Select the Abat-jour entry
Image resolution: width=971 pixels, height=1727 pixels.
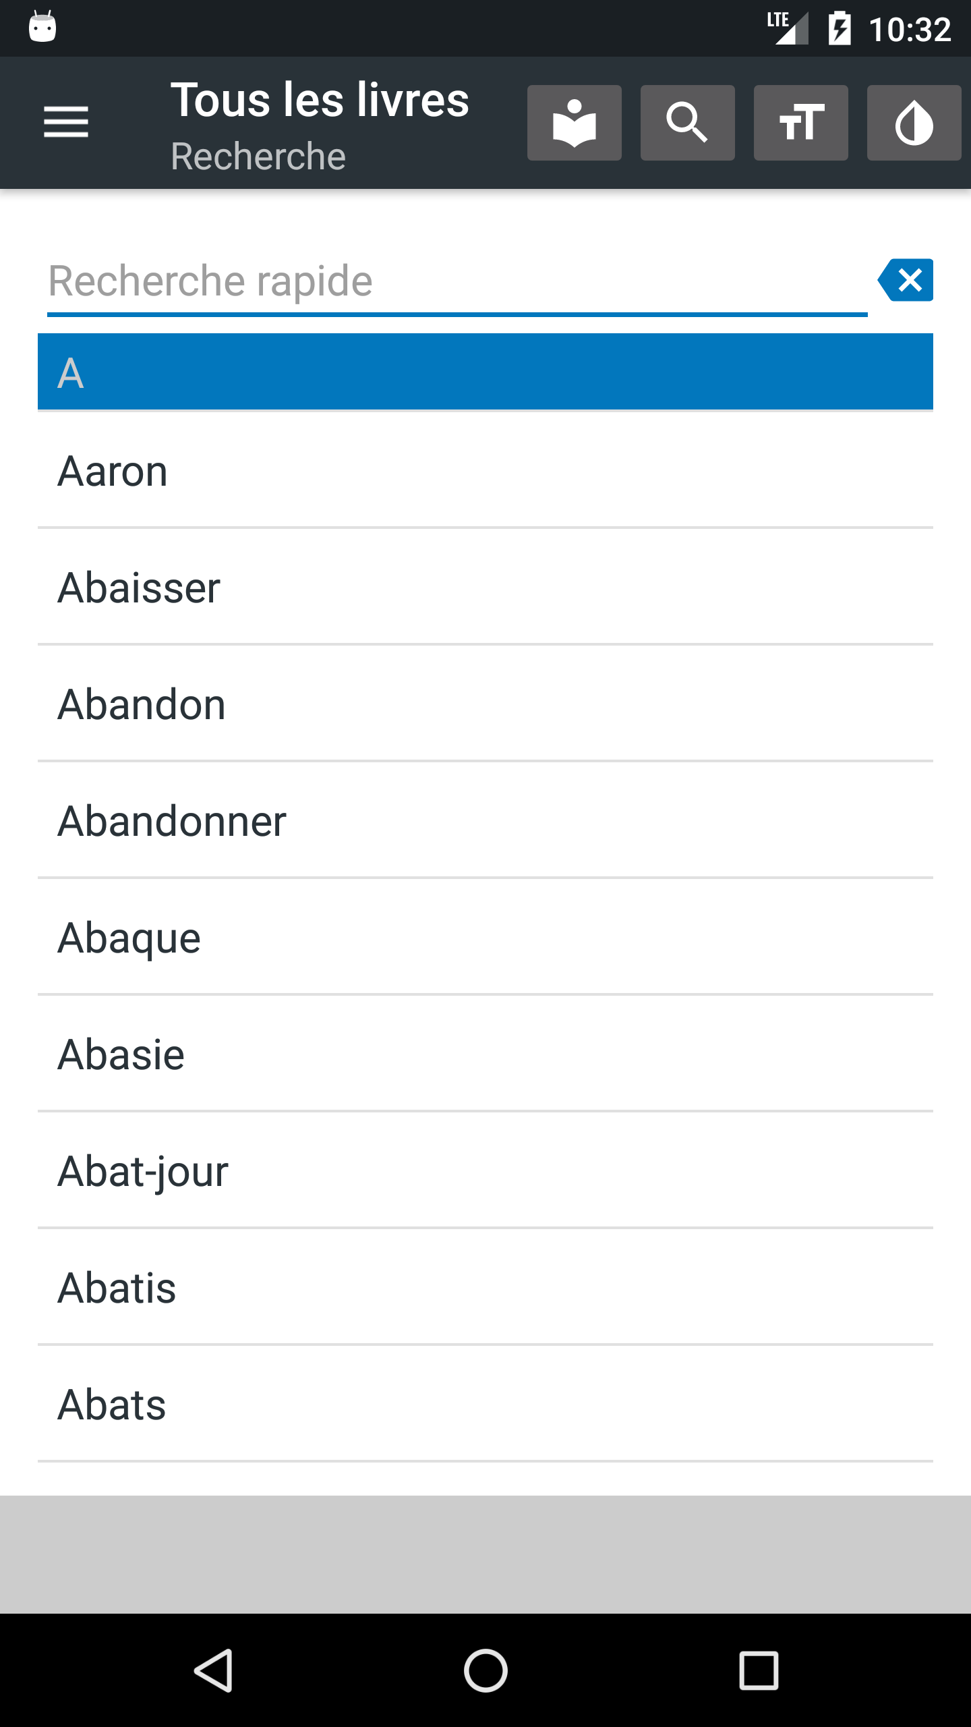coord(486,1170)
